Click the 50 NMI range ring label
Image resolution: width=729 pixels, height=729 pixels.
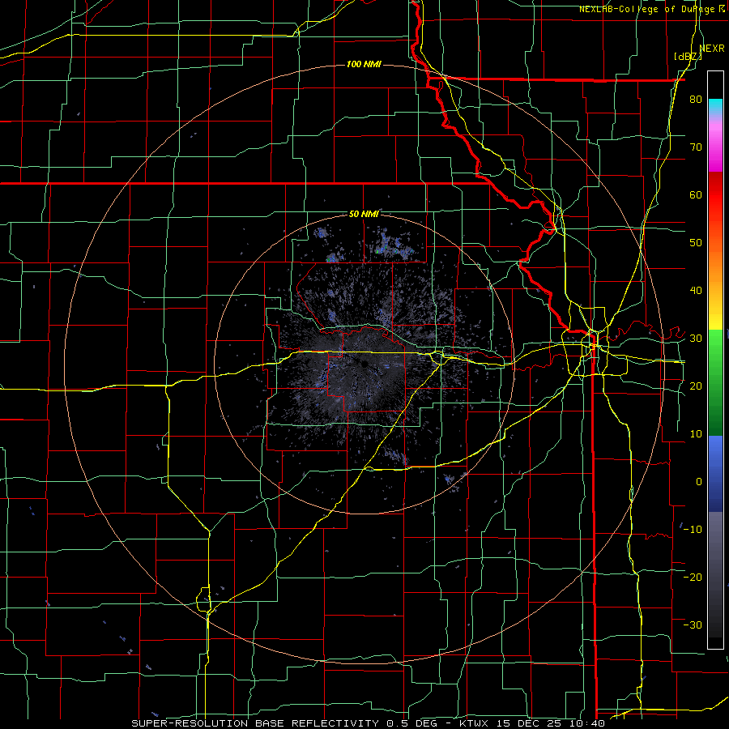click(x=364, y=215)
